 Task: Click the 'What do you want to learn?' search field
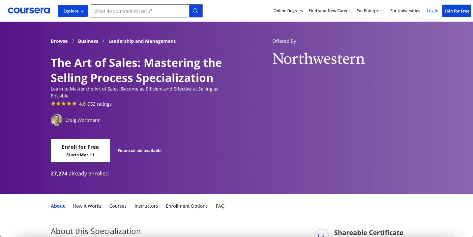coord(140,11)
